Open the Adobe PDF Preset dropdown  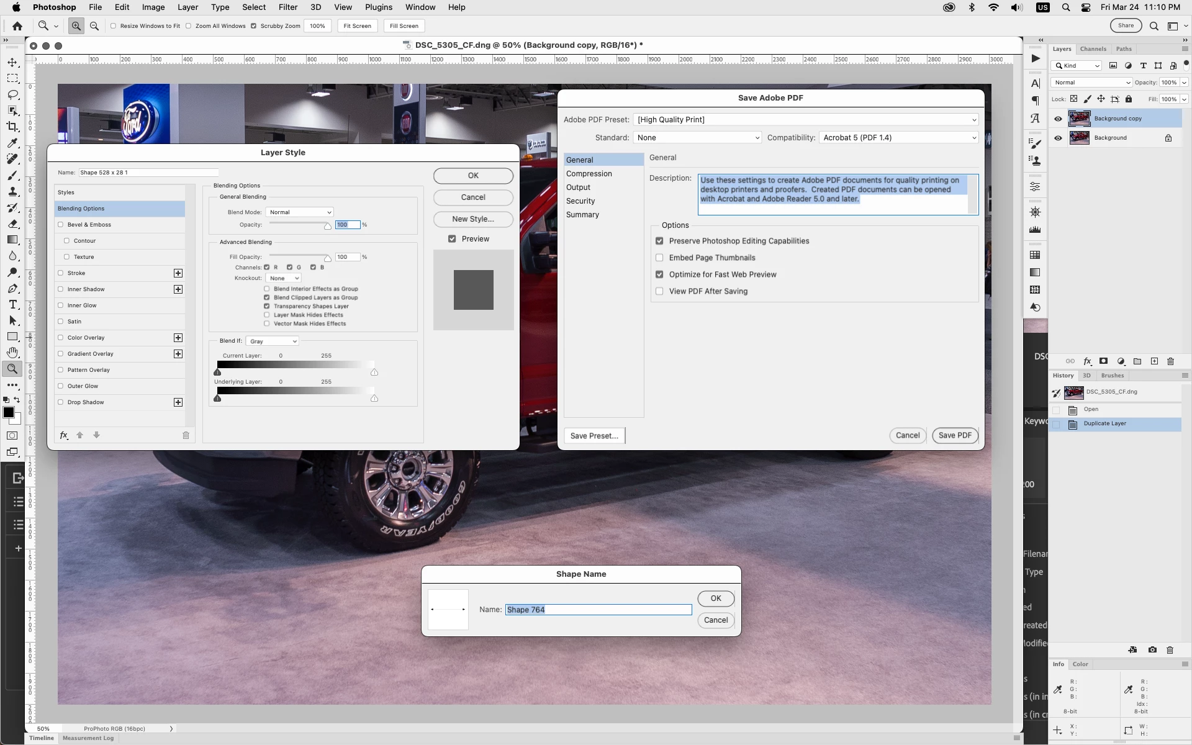coord(805,120)
